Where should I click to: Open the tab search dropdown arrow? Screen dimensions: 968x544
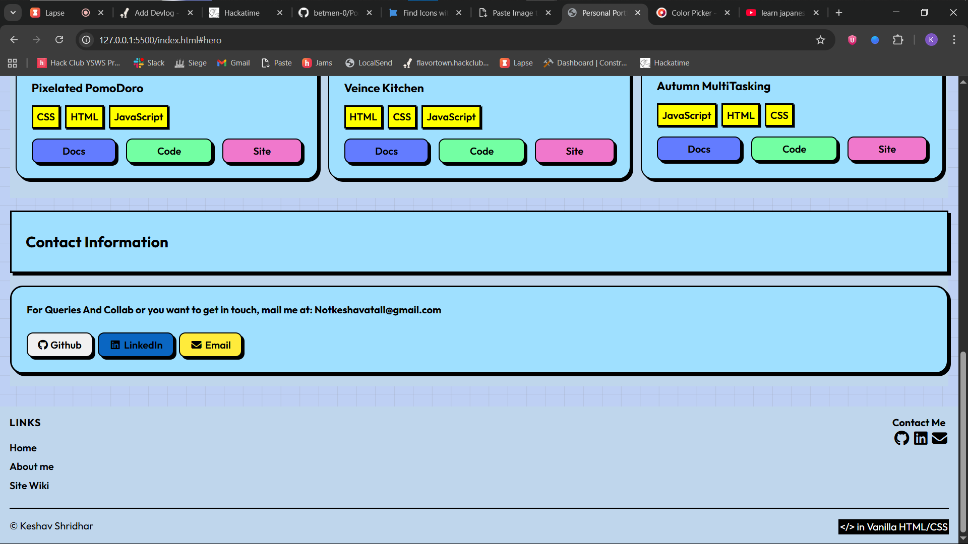[13, 13]
